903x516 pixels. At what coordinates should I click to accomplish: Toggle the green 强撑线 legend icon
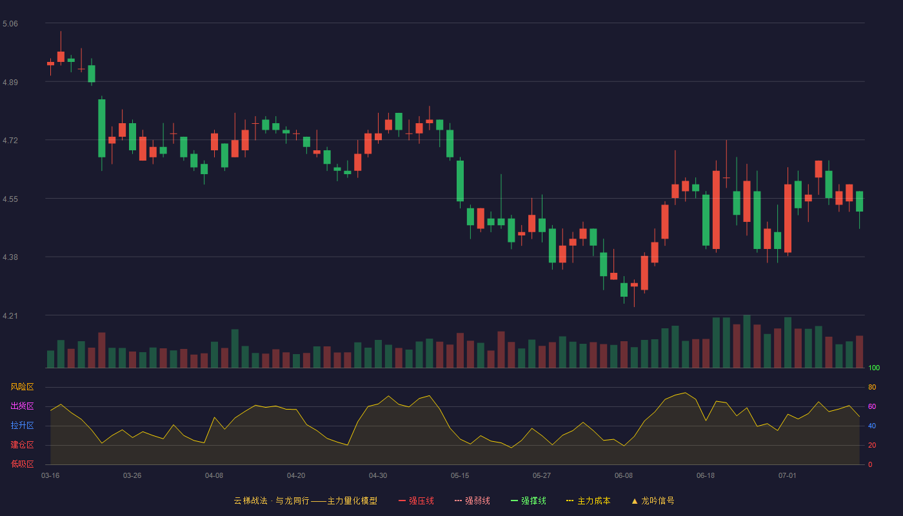tap(514, 501)
